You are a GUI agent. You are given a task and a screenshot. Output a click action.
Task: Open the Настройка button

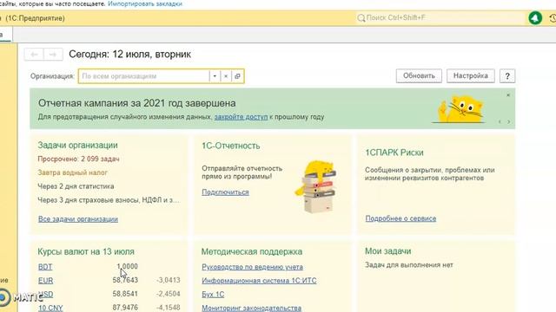click(471, 75)
